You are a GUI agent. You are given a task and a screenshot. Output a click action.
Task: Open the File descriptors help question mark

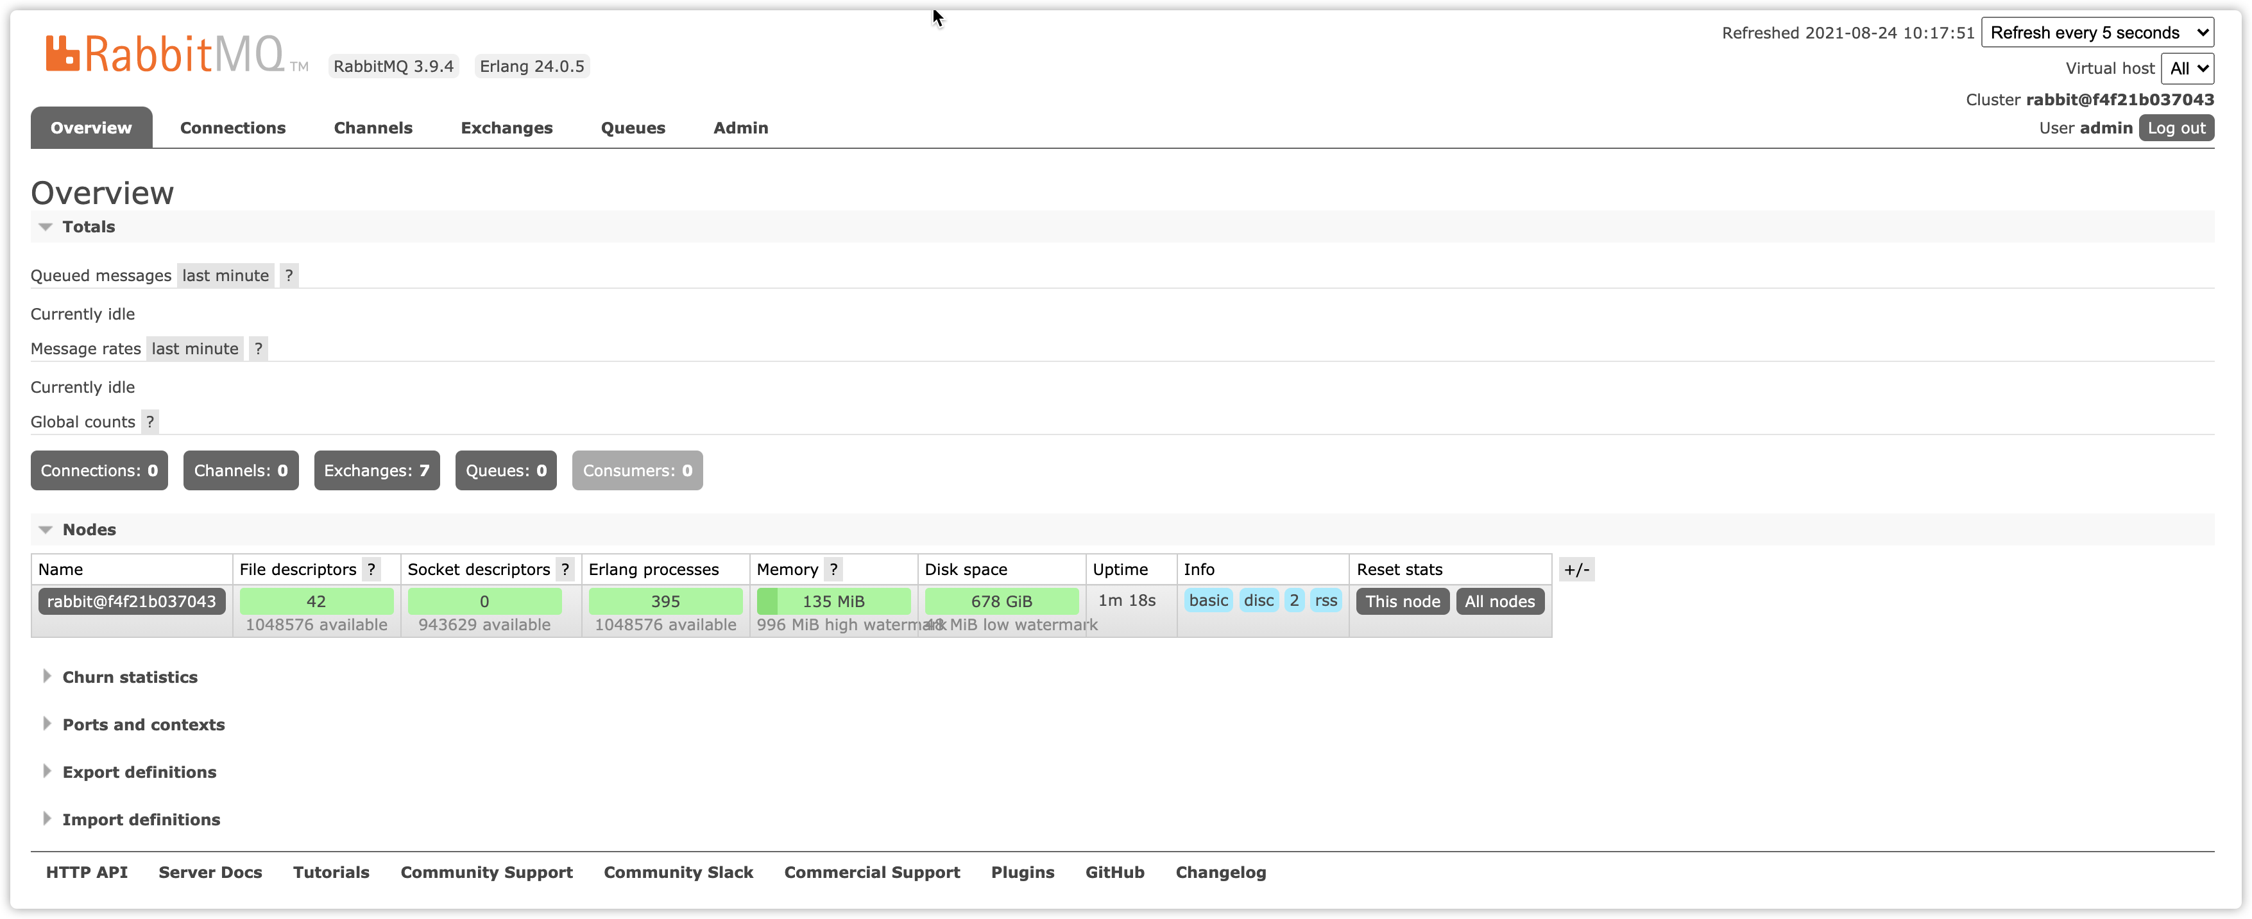click(x=371, y=570)
